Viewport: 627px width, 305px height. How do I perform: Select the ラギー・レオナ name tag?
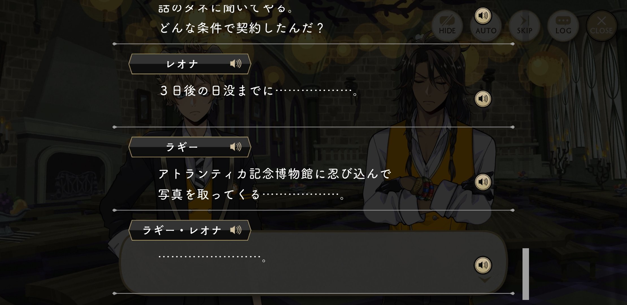click(190, 230)
